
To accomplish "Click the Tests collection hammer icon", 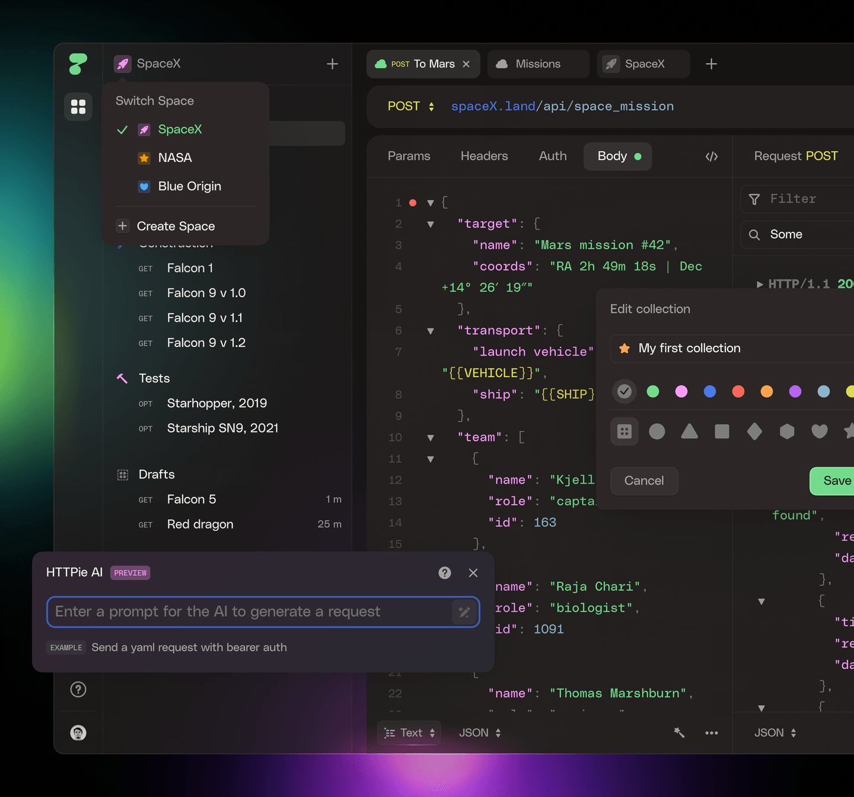I will [x=122, y=378].
